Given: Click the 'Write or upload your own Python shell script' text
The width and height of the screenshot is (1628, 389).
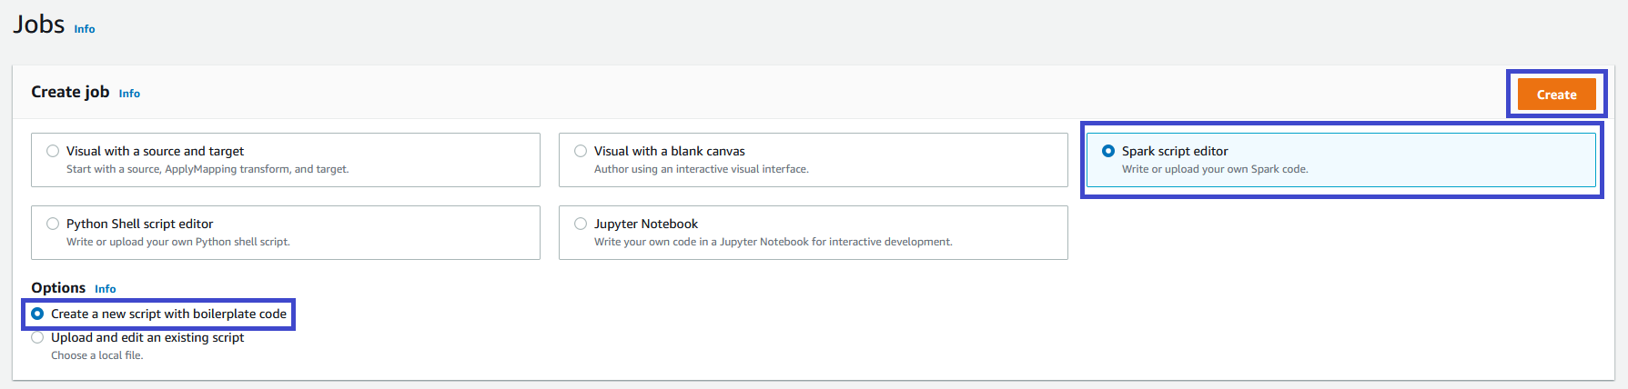Looking at the screenshot, I should click(177, 242).
